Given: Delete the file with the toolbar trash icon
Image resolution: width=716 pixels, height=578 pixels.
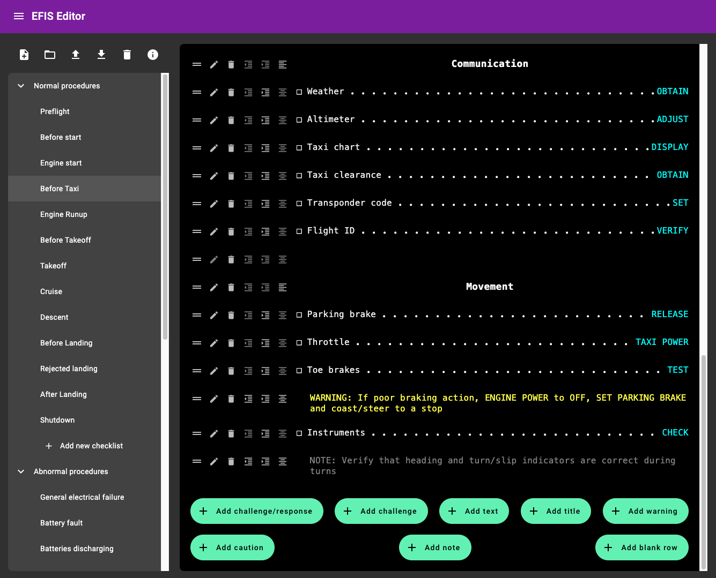Looking at the screenshot, I should (127, 55).
